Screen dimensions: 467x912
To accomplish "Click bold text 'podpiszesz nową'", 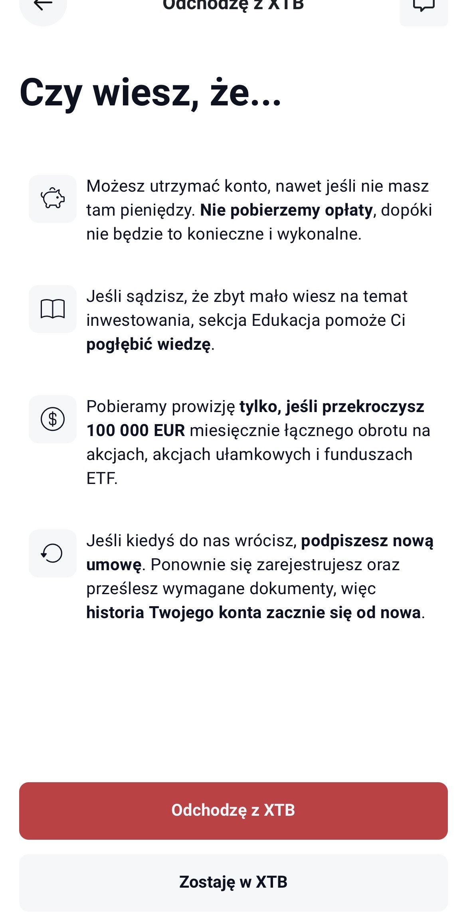I will [x=367, y=541].
